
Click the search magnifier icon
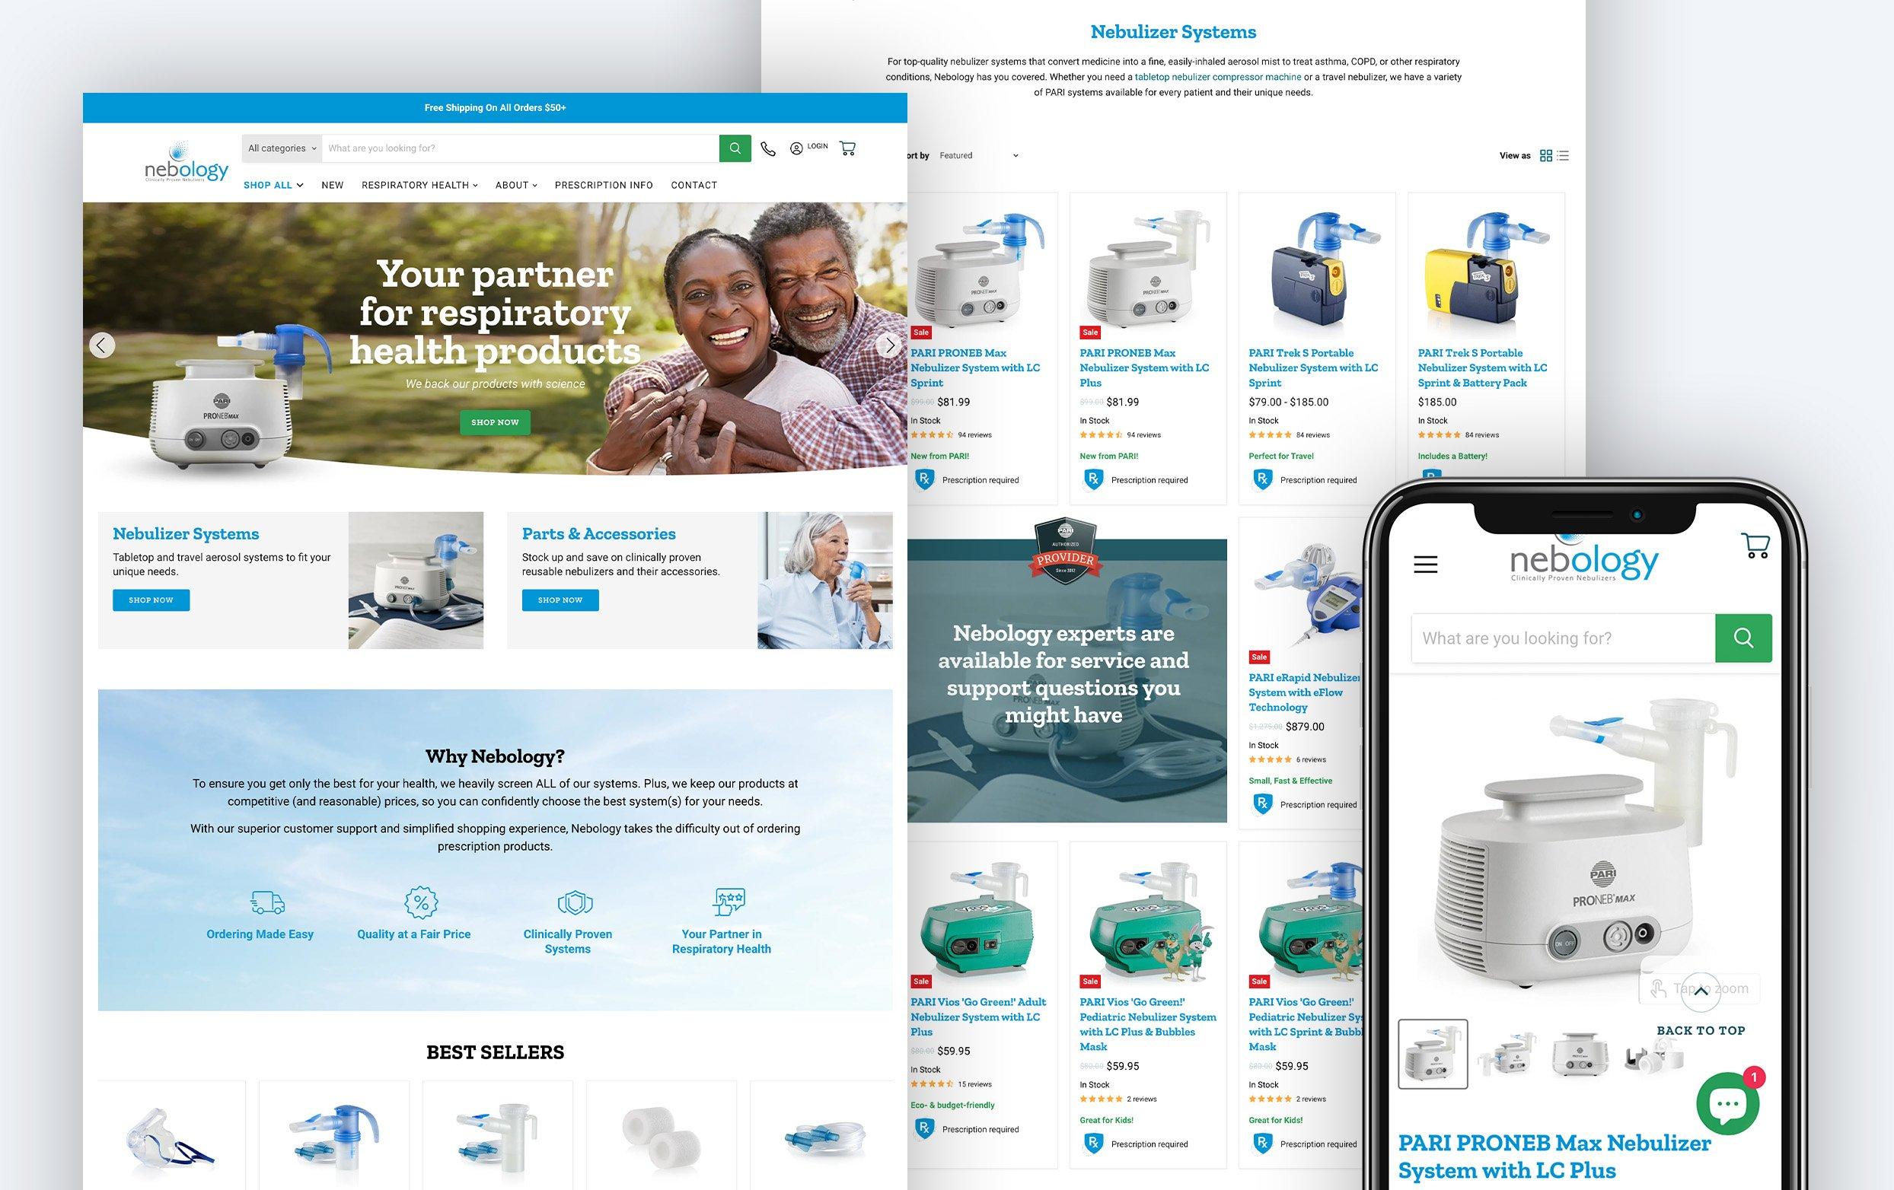pos(735,148)
